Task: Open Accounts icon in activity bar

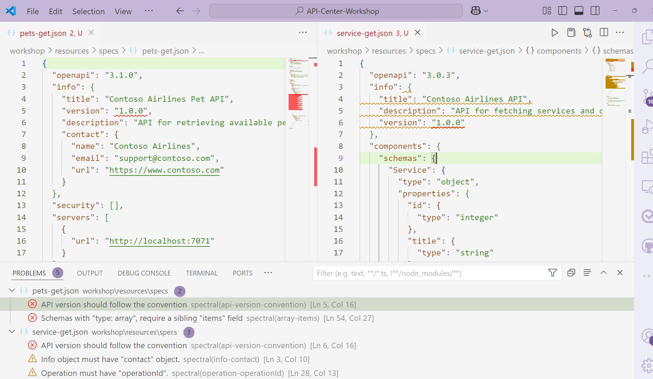Action: pos(647,336)
